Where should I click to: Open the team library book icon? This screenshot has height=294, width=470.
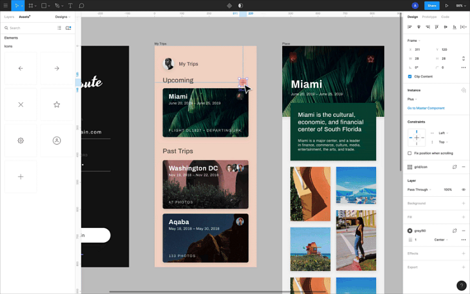coord(69,28)
